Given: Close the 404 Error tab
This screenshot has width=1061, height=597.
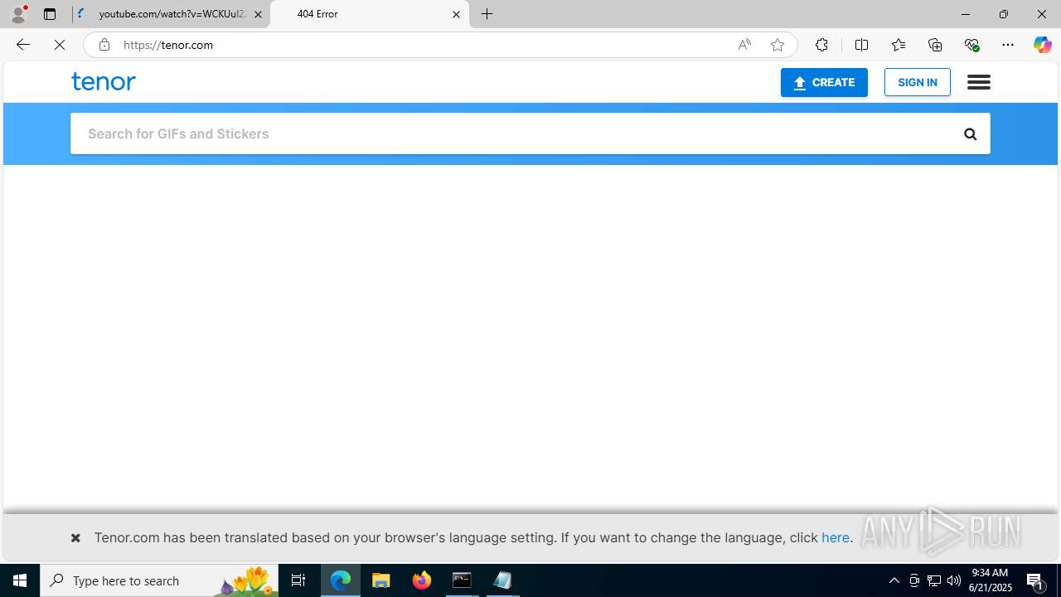Looking at the screenshot, I should (456, 14).
